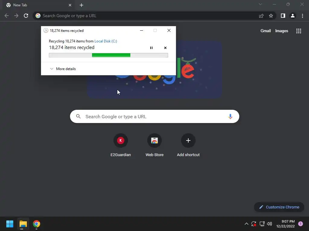Select the New Tab browser tab

[39, 5]
